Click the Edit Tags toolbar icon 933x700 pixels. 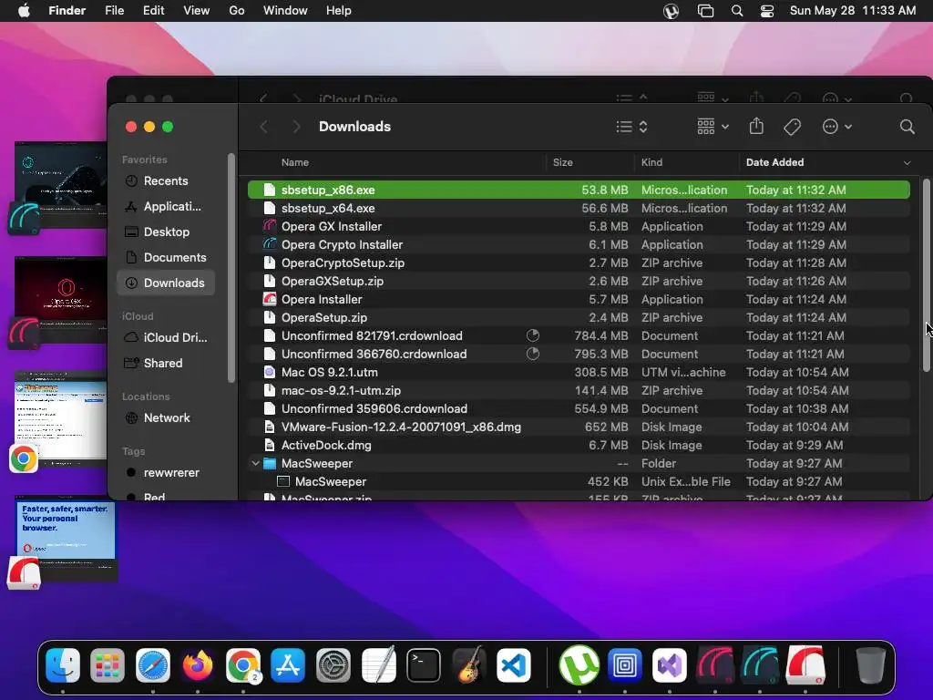[x=792, y=127]
